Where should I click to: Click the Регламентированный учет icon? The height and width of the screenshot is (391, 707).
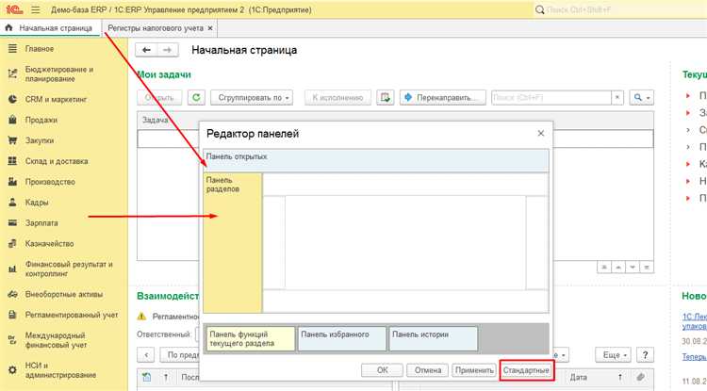(x=12, y=315)
